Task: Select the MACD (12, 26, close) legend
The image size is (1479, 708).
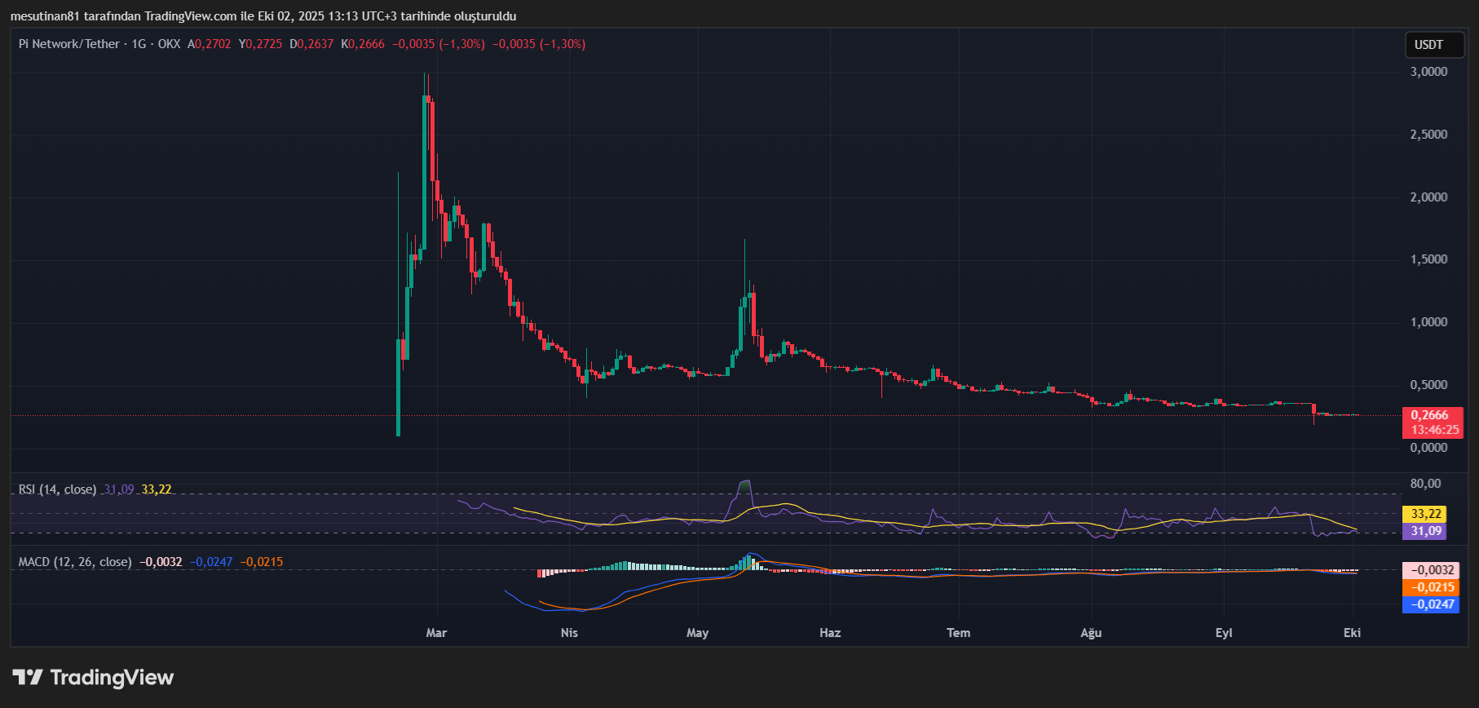Action: click(75, 562)
